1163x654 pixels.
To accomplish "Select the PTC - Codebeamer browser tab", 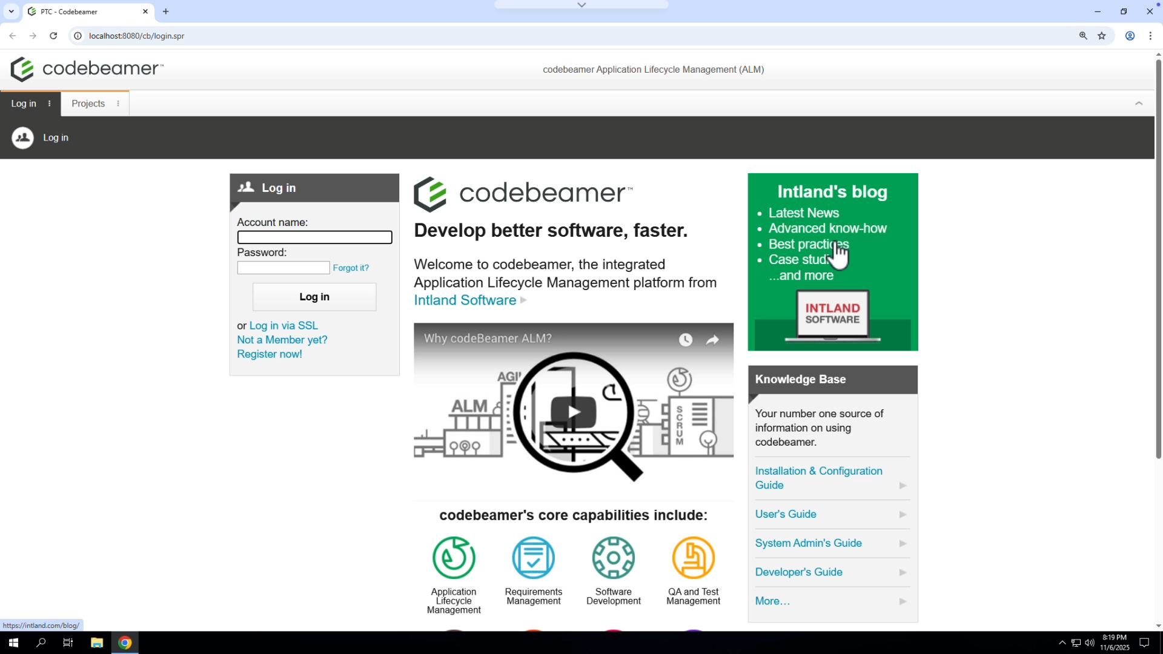I will (88, 12).
